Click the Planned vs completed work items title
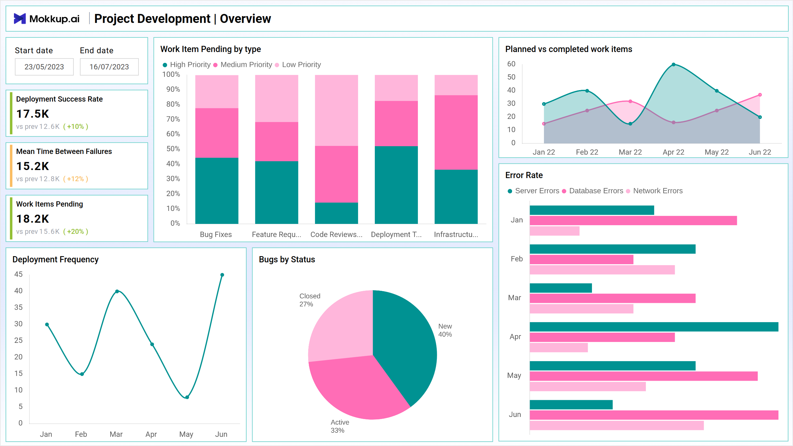Viewport: 793px width, 446px height. (x=568, y=49)
